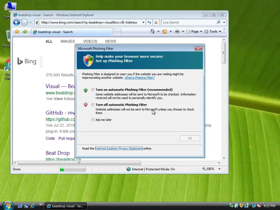The height and width of the screenshot is (210, 280).
Task: Click the red shield icon beside Turn off option
Action: [x=86, y=105]
